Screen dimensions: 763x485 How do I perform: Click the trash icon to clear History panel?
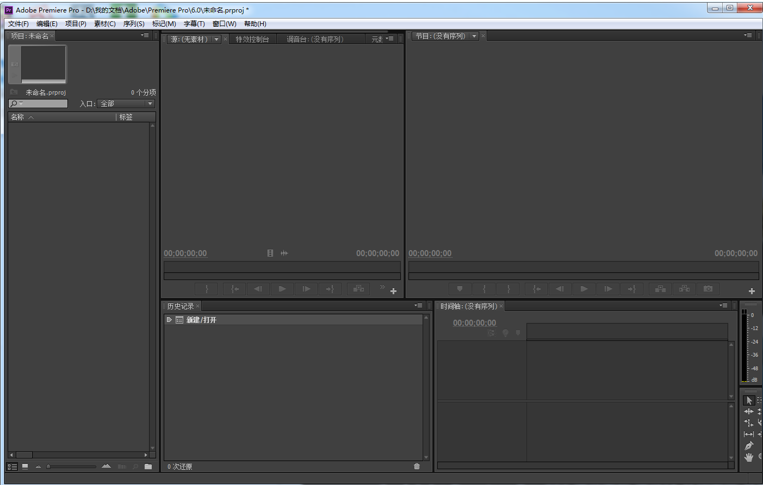pos(417,467)
